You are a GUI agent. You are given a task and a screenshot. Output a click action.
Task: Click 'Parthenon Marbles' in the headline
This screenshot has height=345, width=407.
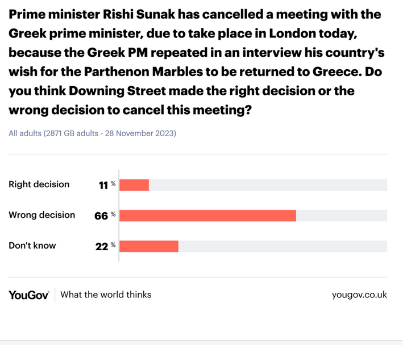(144, 72)
